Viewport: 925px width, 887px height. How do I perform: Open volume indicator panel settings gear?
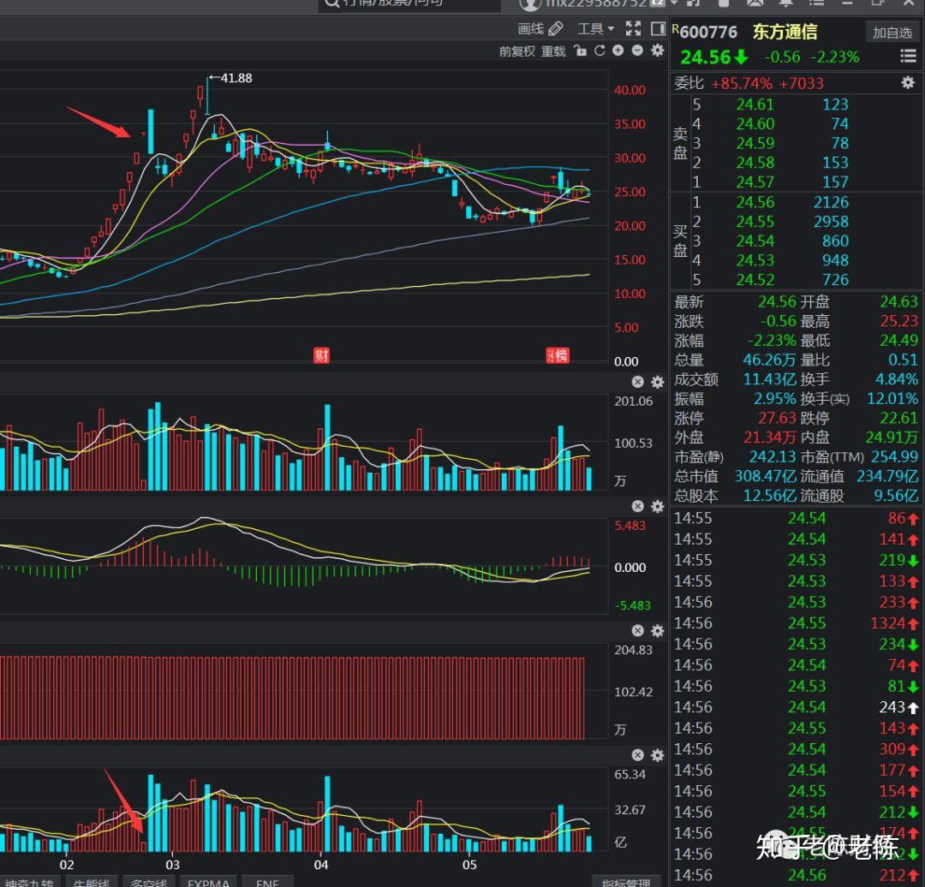click(x=657, y=382)
